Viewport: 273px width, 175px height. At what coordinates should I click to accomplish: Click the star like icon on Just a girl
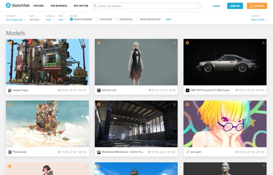pyautogui.click(x=258, y=152)
